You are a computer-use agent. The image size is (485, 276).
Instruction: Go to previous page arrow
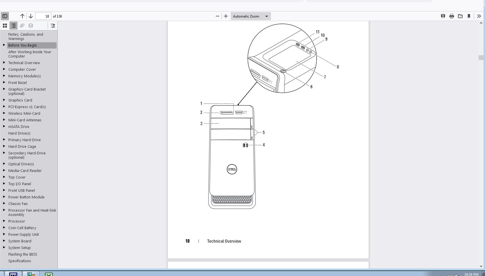point(22,16)
